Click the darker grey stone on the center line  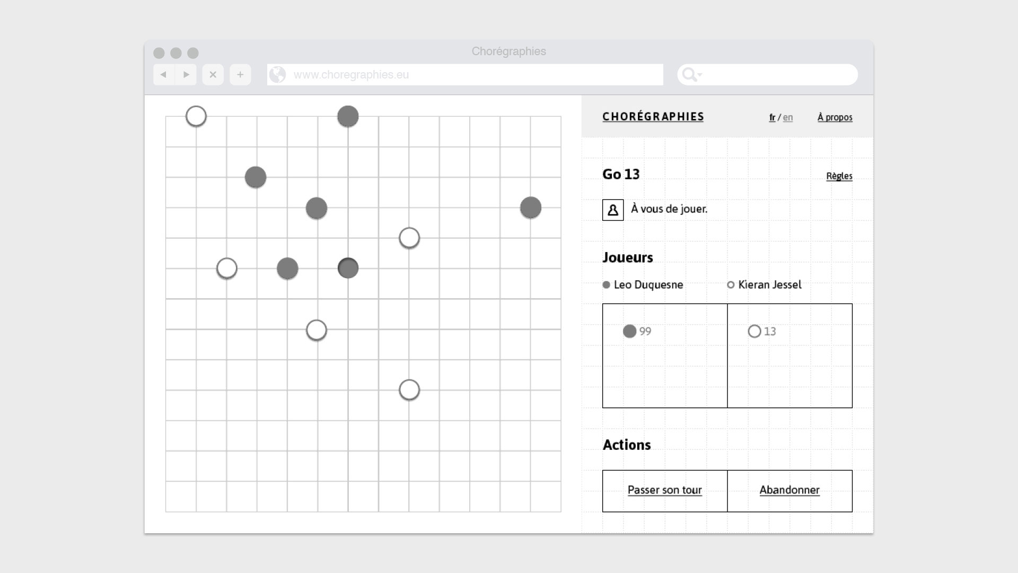[348, 268]
